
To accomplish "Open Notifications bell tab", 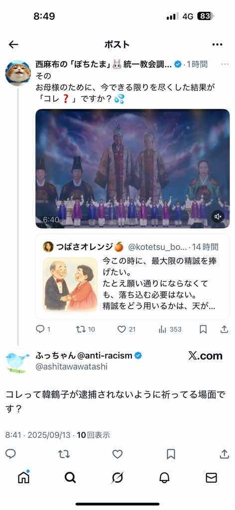I will [164, 478].
